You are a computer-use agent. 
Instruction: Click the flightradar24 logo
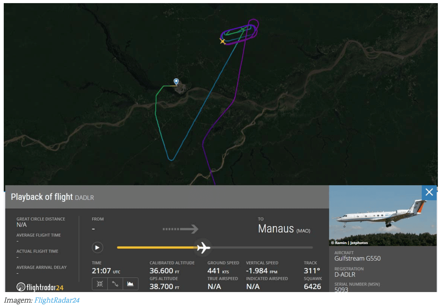(x=40, y=287)
